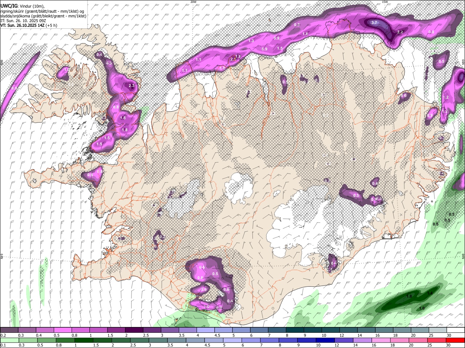Image resolution: width=465 pixels, height=348 pixels.
Task: Click the 'UWC/IG' title text
Action: 8,6
